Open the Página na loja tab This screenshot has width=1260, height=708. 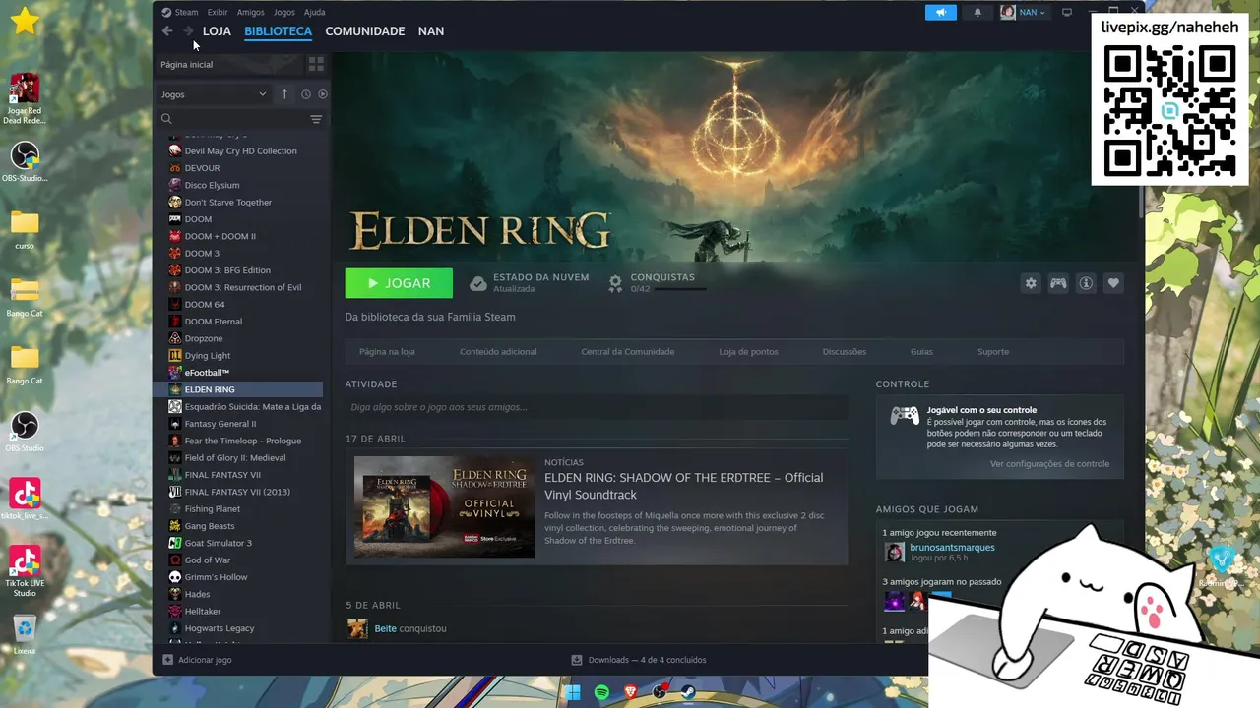pos(387,351)
